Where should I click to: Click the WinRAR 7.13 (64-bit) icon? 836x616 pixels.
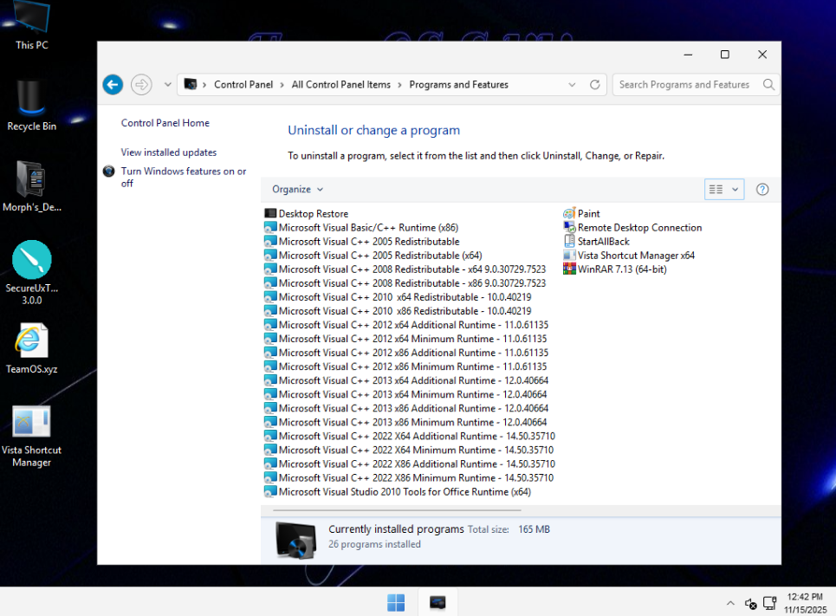coord(569,269)
